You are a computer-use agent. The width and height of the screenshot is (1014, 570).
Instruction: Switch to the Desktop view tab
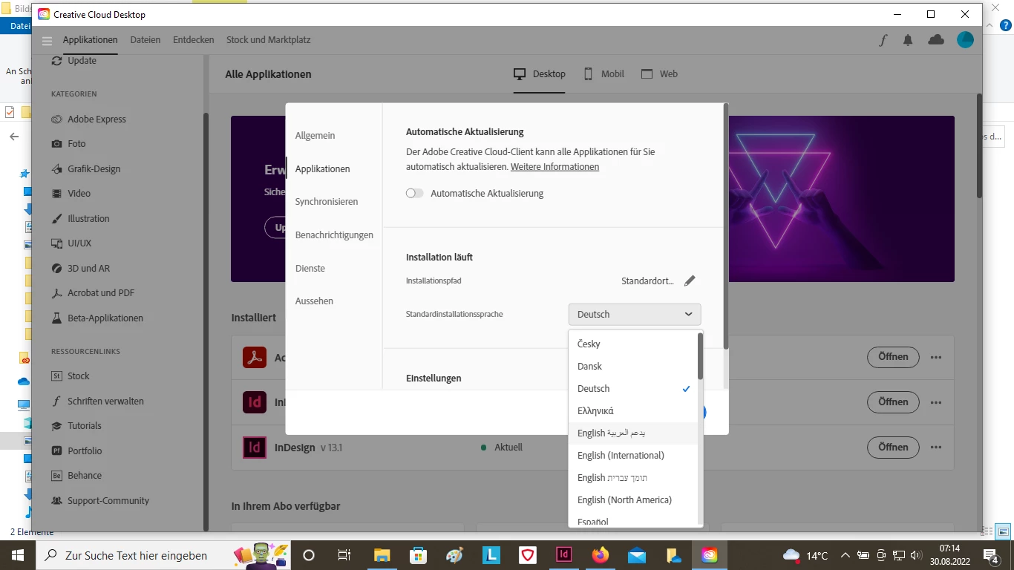click(540, 74)
